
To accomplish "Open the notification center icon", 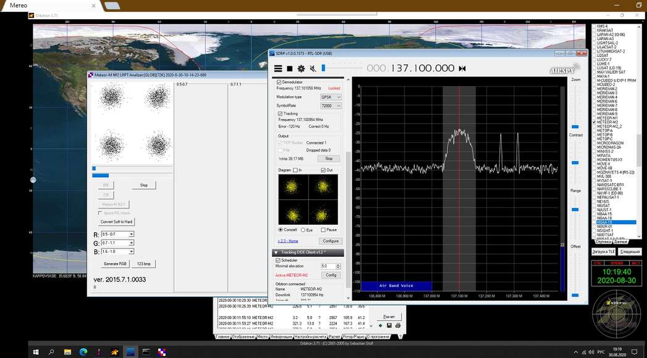I will tap(635, 352).
